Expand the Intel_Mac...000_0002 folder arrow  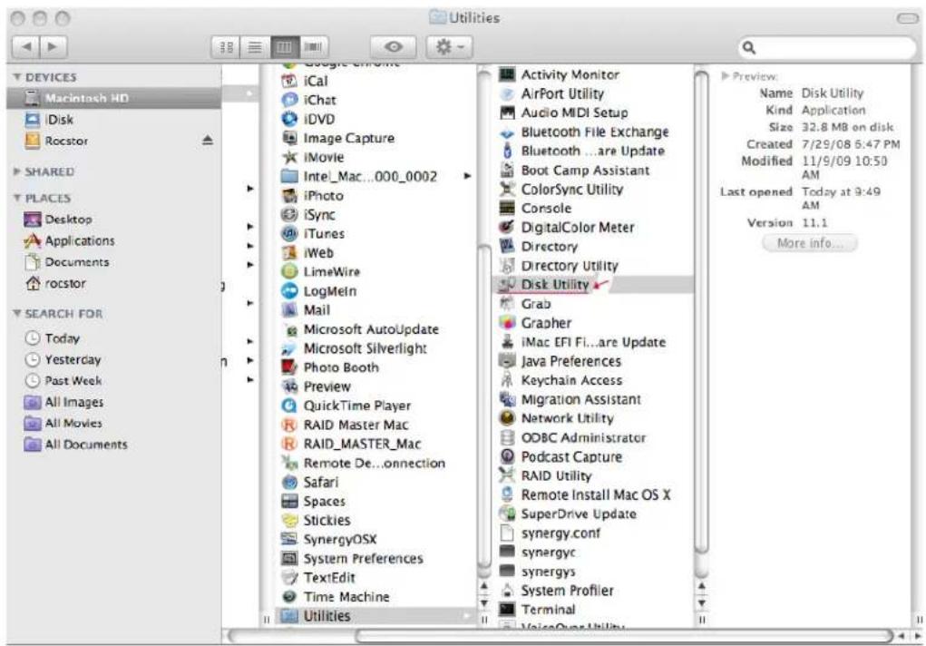pos(467,175)
